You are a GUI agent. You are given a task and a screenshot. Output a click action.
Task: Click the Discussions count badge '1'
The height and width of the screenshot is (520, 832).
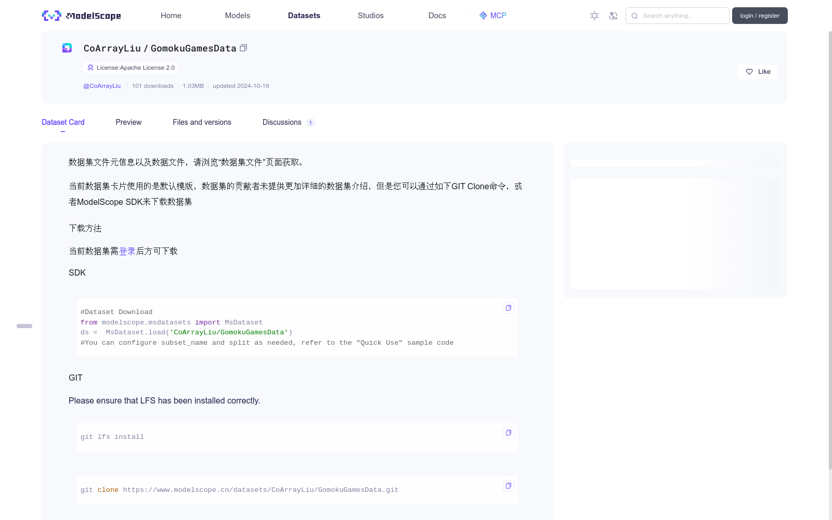pyautogui.click(x=310, y=123)
